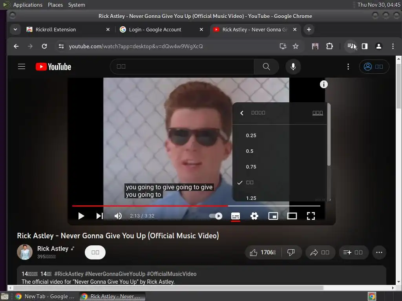This screenshot has width=402, height=301.
Task: Select 0.75 playback speed
Action: [280, 167]
